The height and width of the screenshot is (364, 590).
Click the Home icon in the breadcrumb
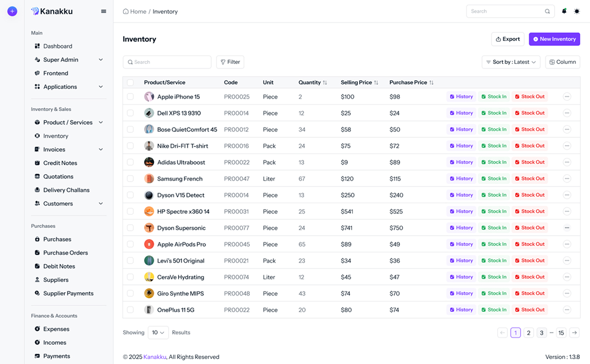(x=125, y=11)
